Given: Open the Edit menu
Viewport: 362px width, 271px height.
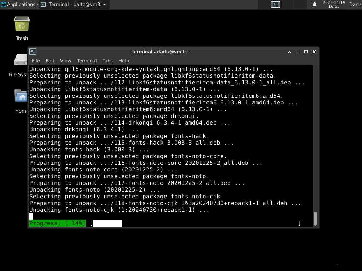Looking at the screenshot, I should pos(50,61).
